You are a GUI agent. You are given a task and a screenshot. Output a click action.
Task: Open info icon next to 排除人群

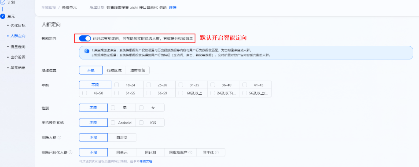click(x=59, y=137)
